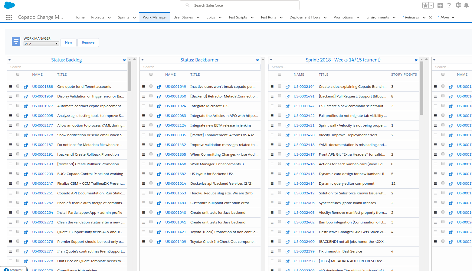Focus the Search Salesforce field

(x=240, y=5)
